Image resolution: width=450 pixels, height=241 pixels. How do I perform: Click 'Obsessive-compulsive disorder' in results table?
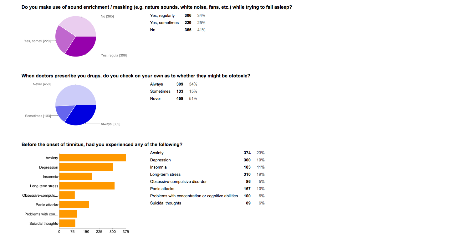coord(178,181)
